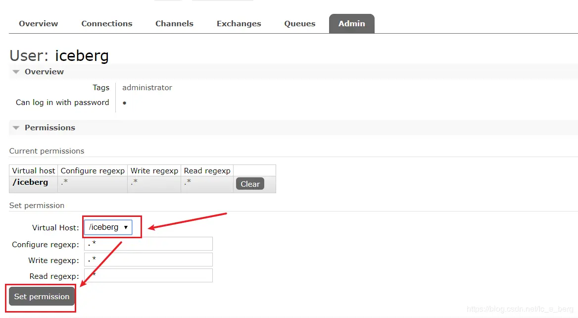Click the Configure regexp column header

[x=93, y=171]
